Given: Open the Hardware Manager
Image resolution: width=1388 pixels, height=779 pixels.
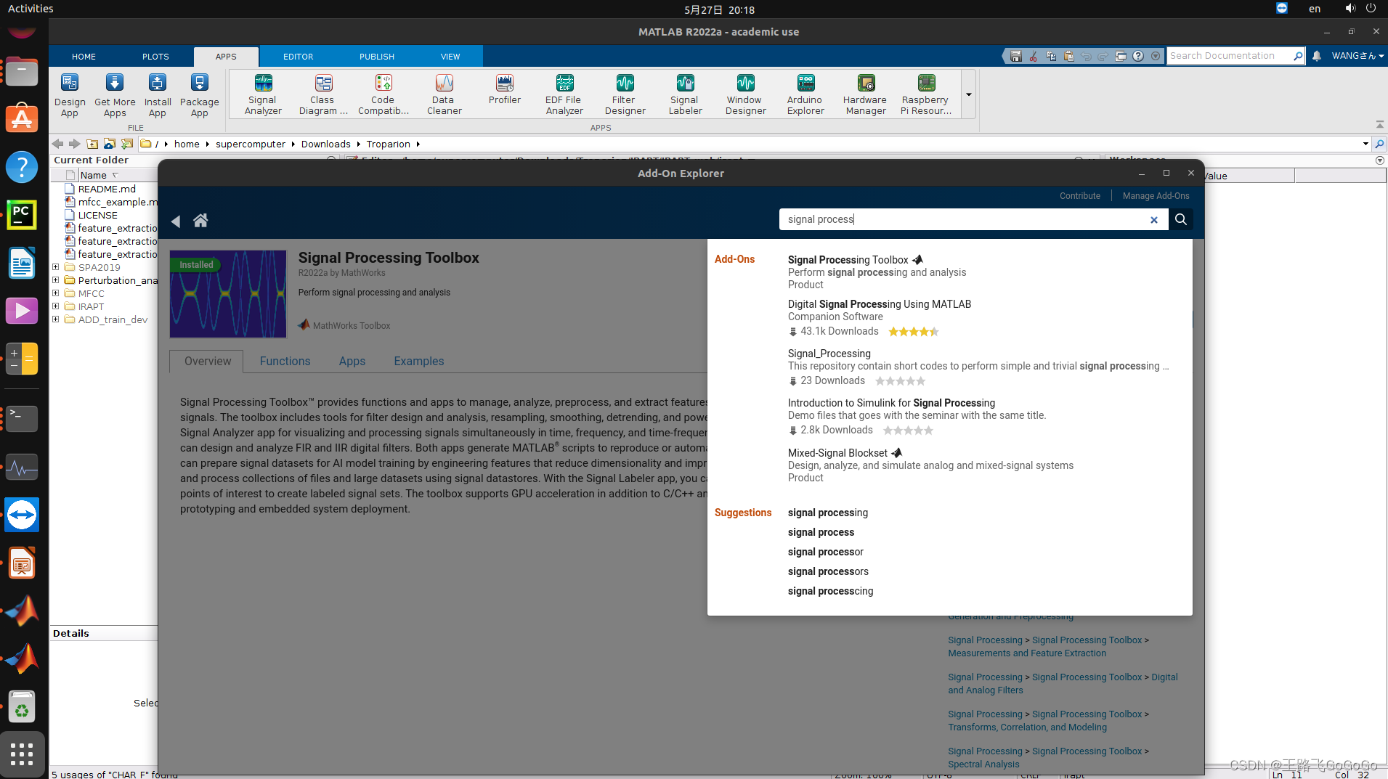Looking at the screenshot, I should [x=864, y=94].
